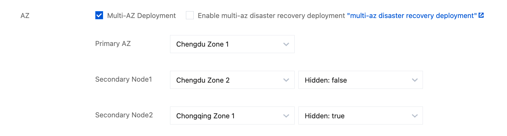Click the chevron arrow beside Hidden: true
This screenshot has width=507, height=136.
(x=415, y=116)
